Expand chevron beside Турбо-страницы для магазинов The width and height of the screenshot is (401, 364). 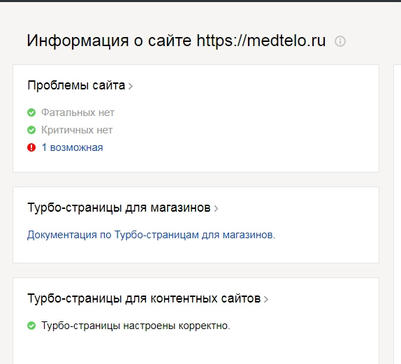click(x=216, y=208)
